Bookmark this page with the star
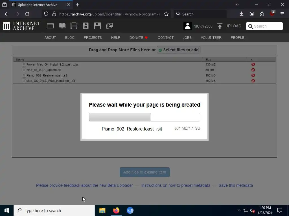289x216 pixels. click(166, 14)
